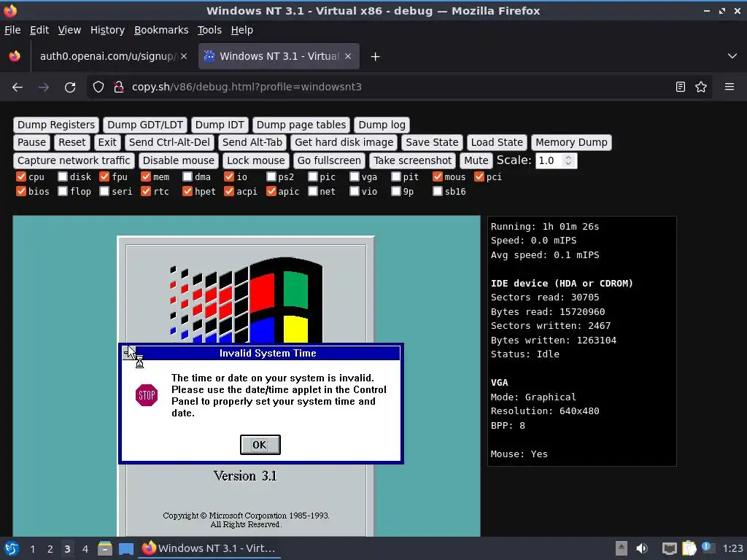Bookmark this page with the star icon
747x560 pixels.
point(701,87)
